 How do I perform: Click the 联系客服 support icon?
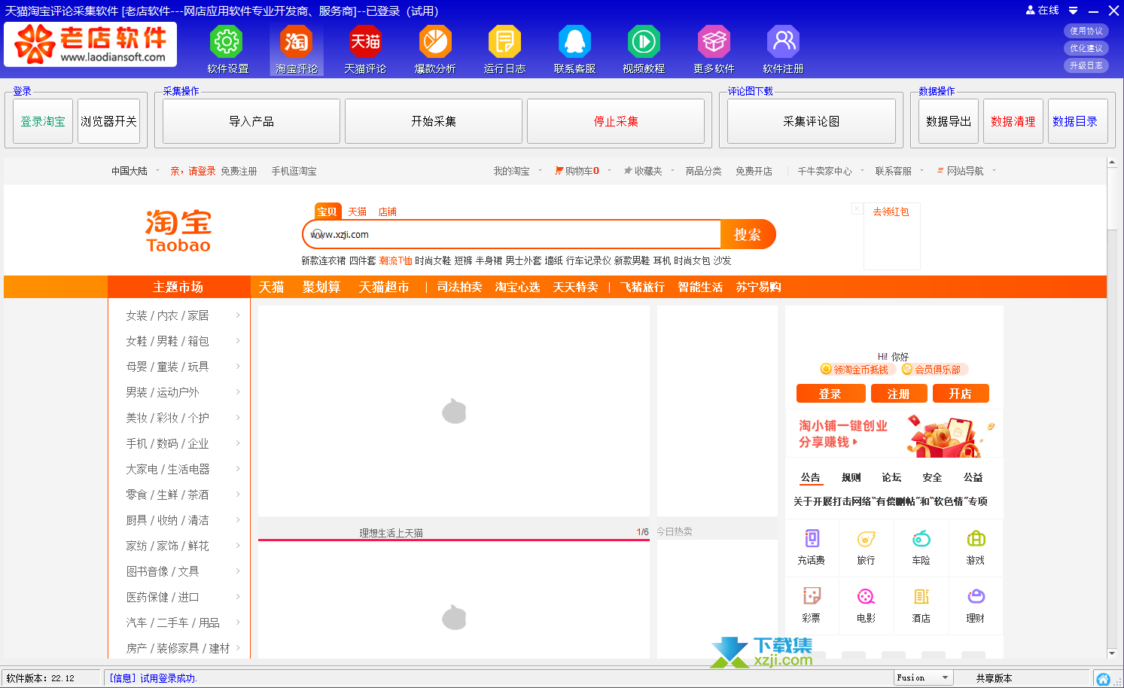574,41
